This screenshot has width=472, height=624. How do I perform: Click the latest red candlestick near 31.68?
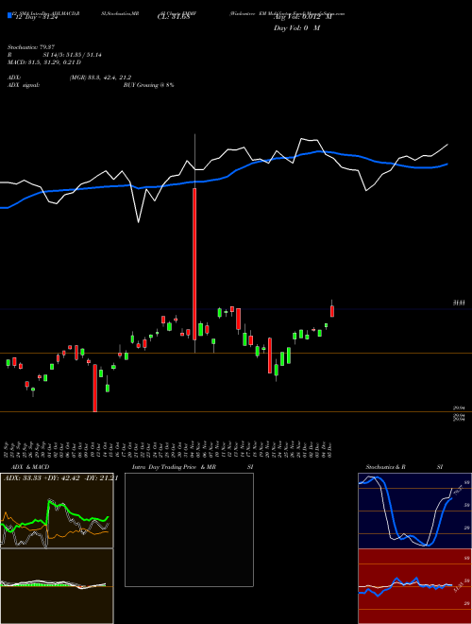click(332, 311)
